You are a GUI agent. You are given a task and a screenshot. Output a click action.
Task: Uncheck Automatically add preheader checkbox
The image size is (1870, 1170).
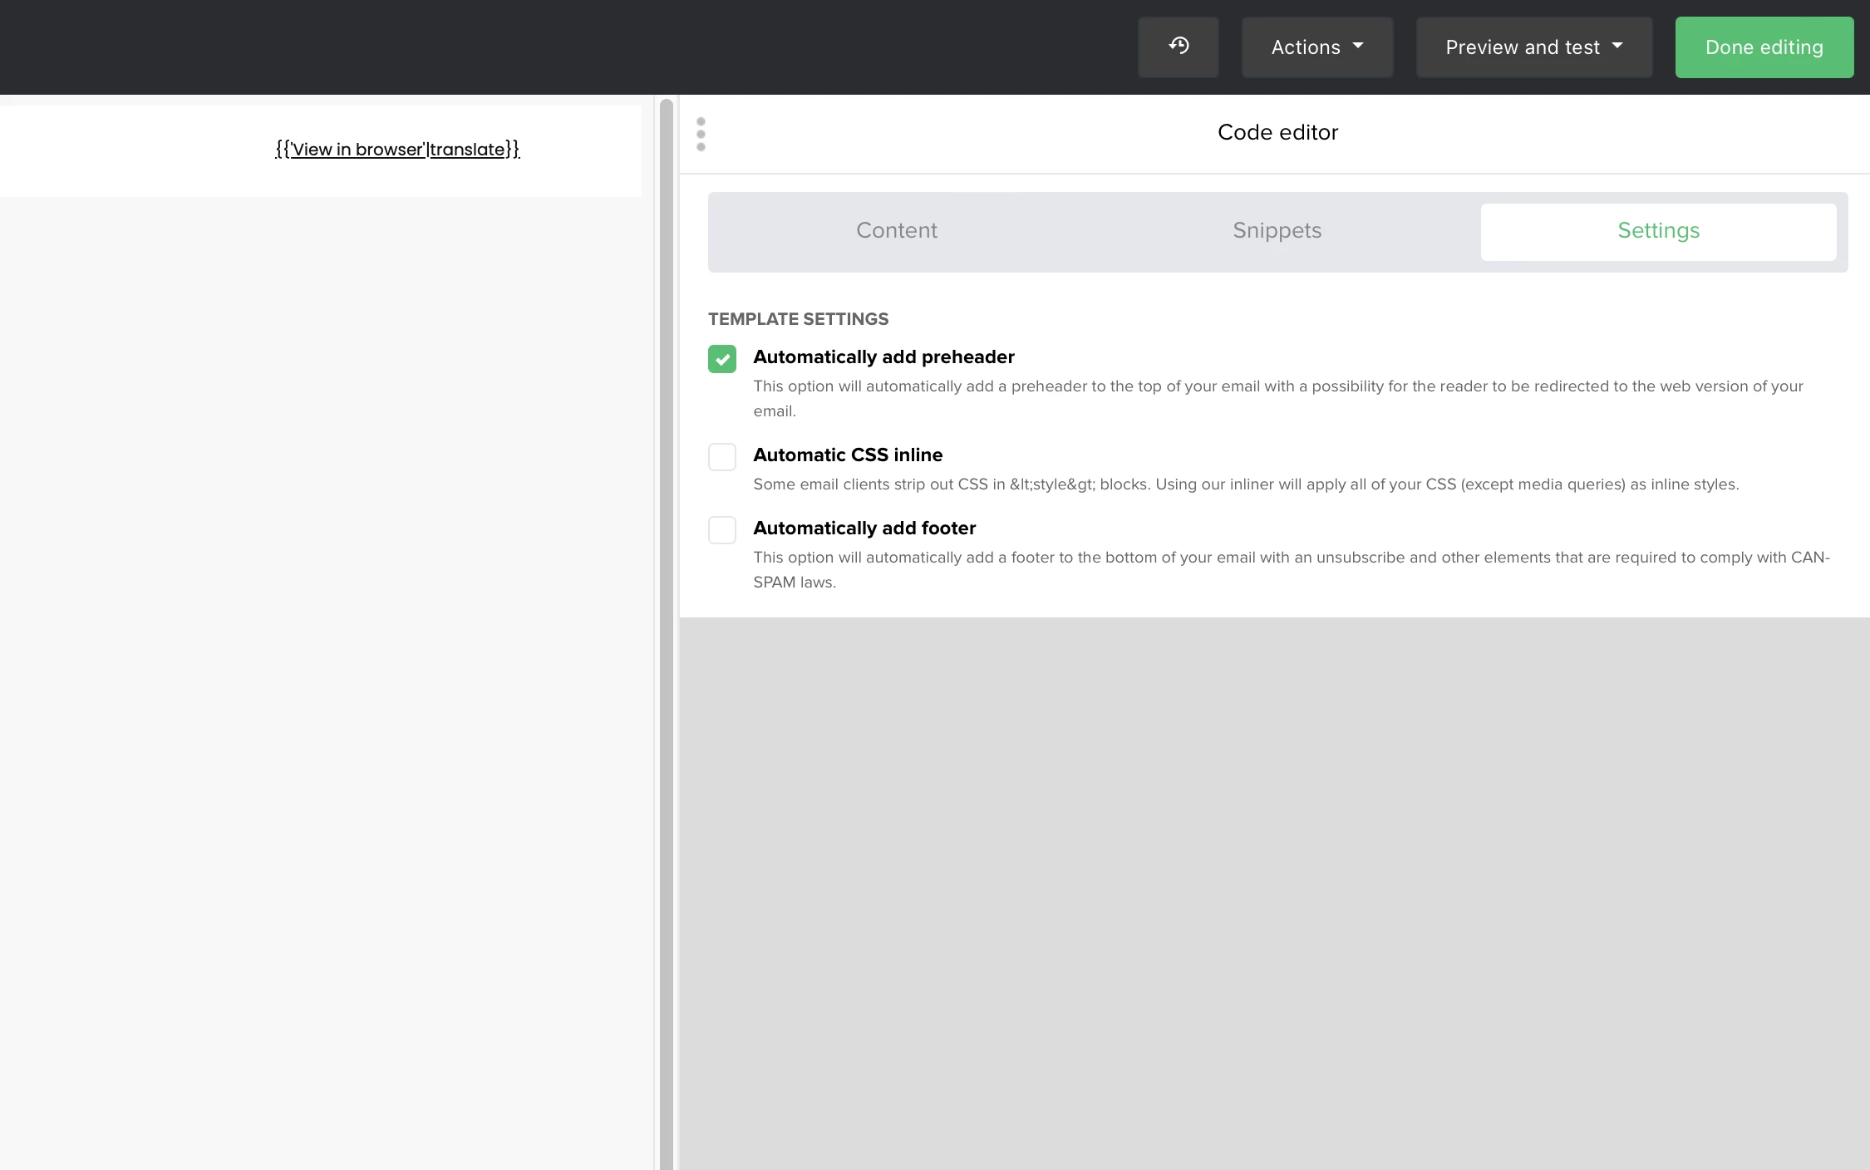[721, 359]
